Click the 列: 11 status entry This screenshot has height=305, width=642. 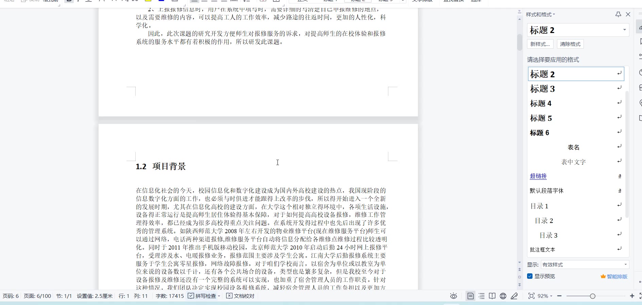click(141, 296)
